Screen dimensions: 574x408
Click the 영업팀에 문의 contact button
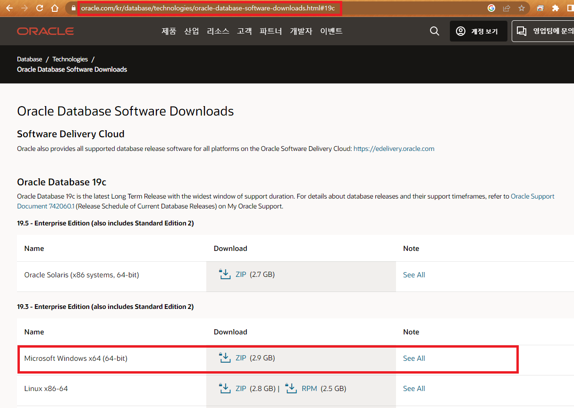click(543, 31)
